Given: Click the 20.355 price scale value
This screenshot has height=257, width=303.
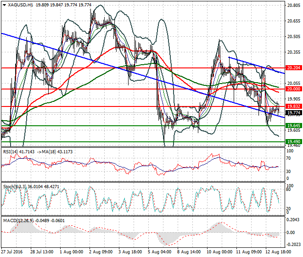Looking at the screenshot, I should [294, 52].
